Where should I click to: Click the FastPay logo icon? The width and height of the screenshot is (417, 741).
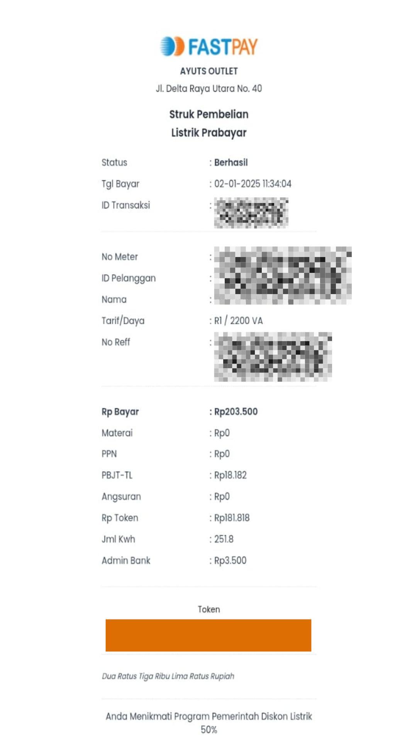[x=172, y=46]
